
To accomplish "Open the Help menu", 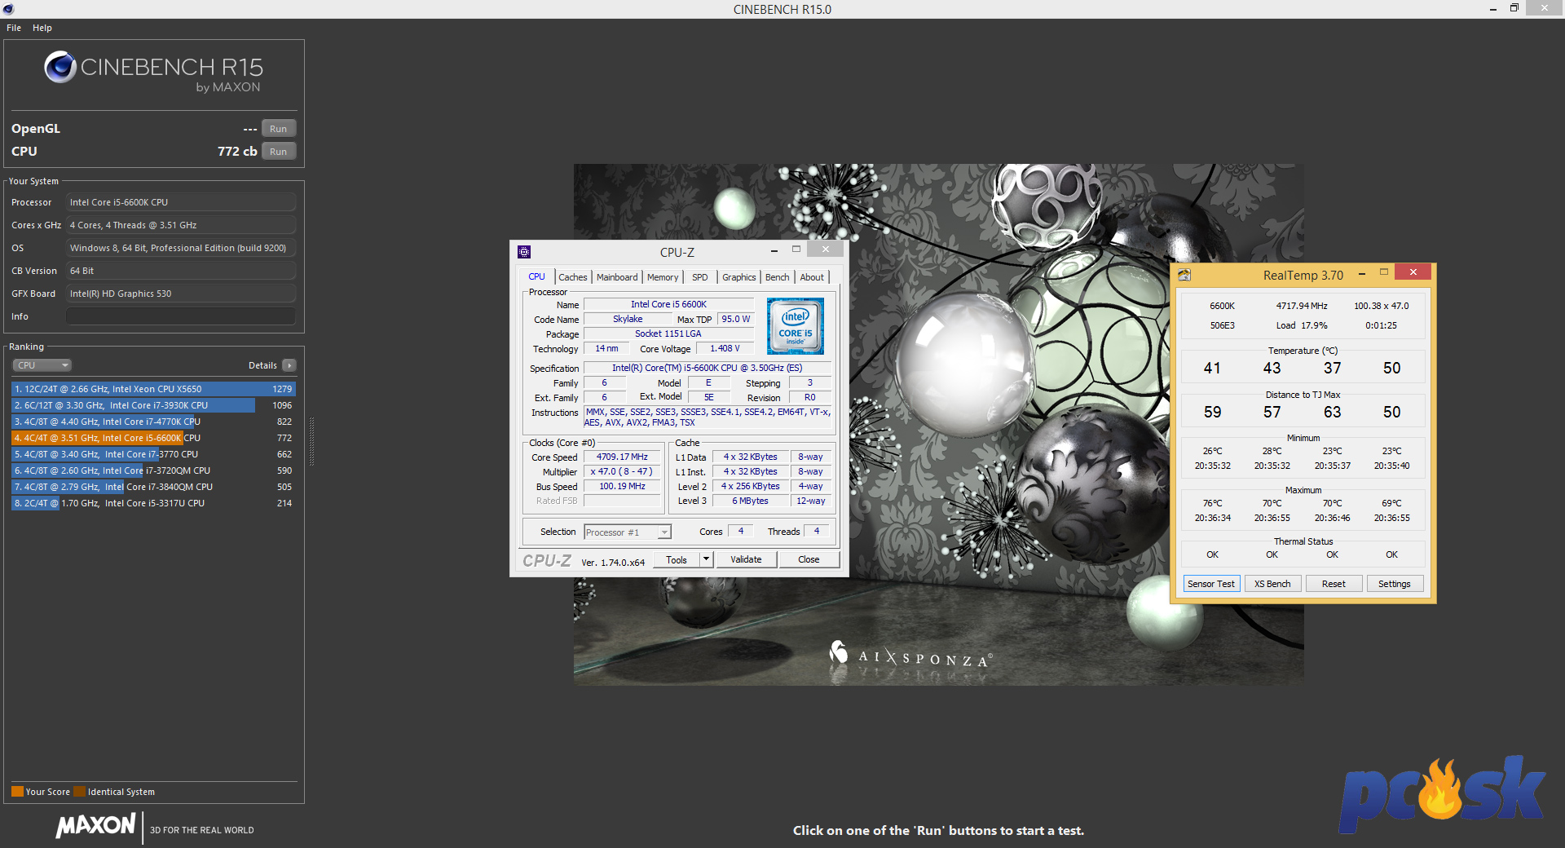I will [x=42, y=28].
